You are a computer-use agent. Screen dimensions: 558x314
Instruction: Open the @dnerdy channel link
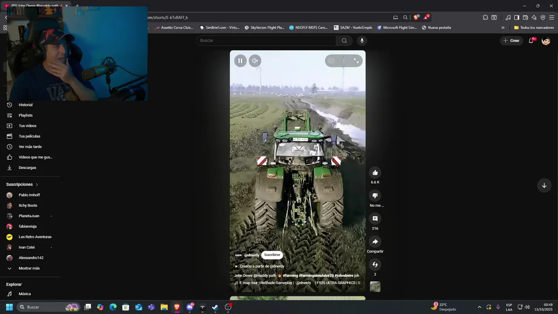pos(252,255)
